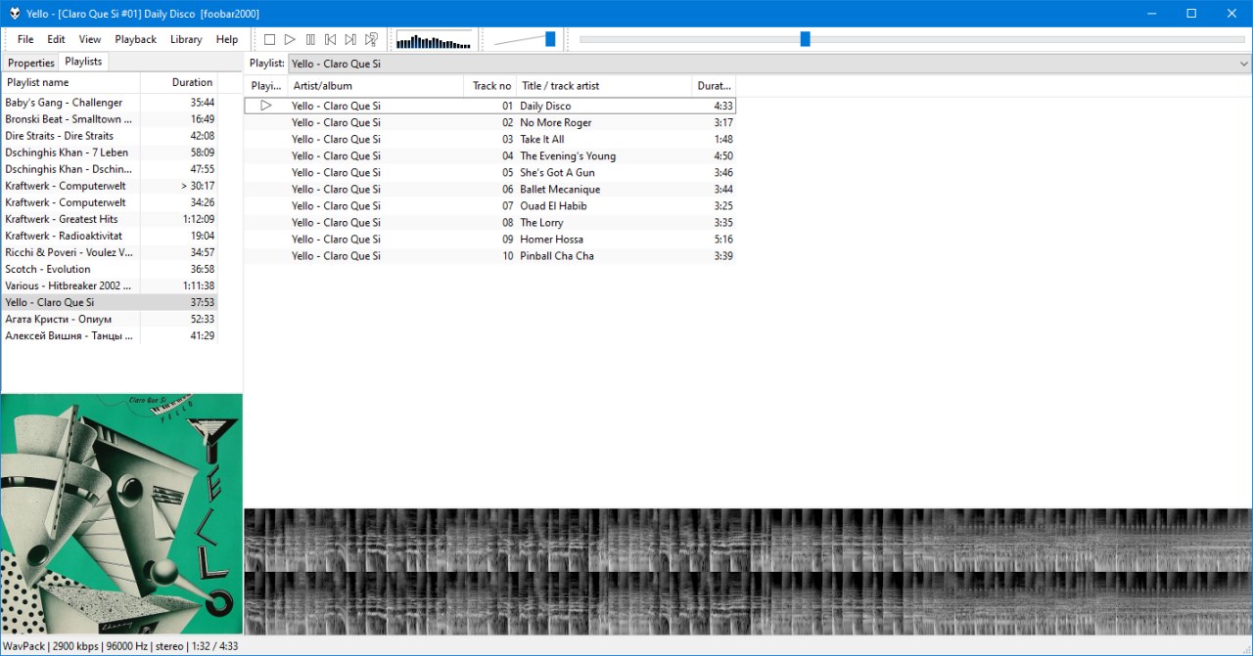This screenshot has height=656, width=1253.
Task: Select track Pinball Cha Cha
Action: pos(489,255)
